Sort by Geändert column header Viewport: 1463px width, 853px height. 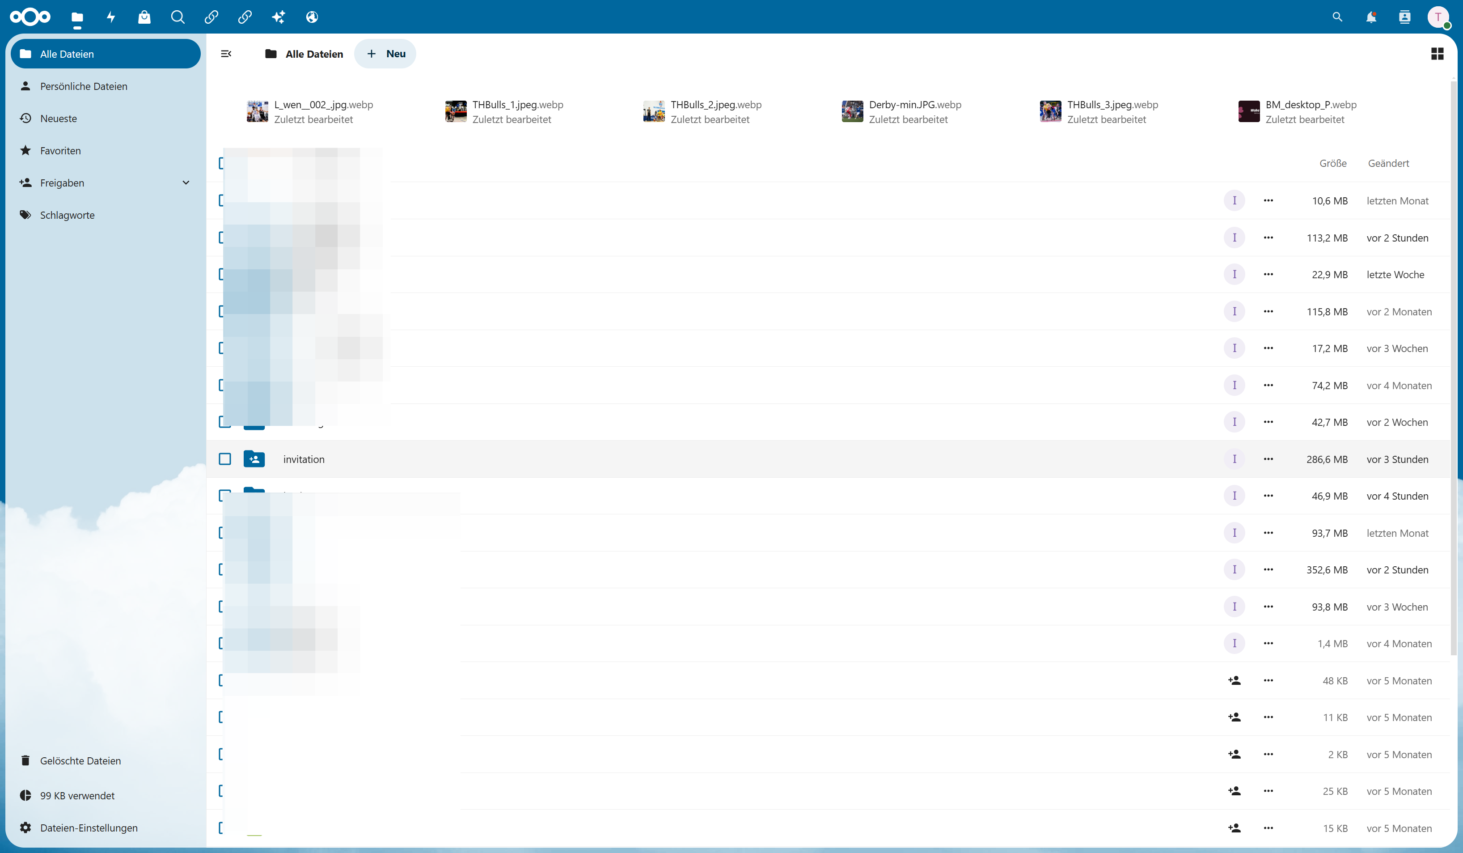[x=1388, y=163]
